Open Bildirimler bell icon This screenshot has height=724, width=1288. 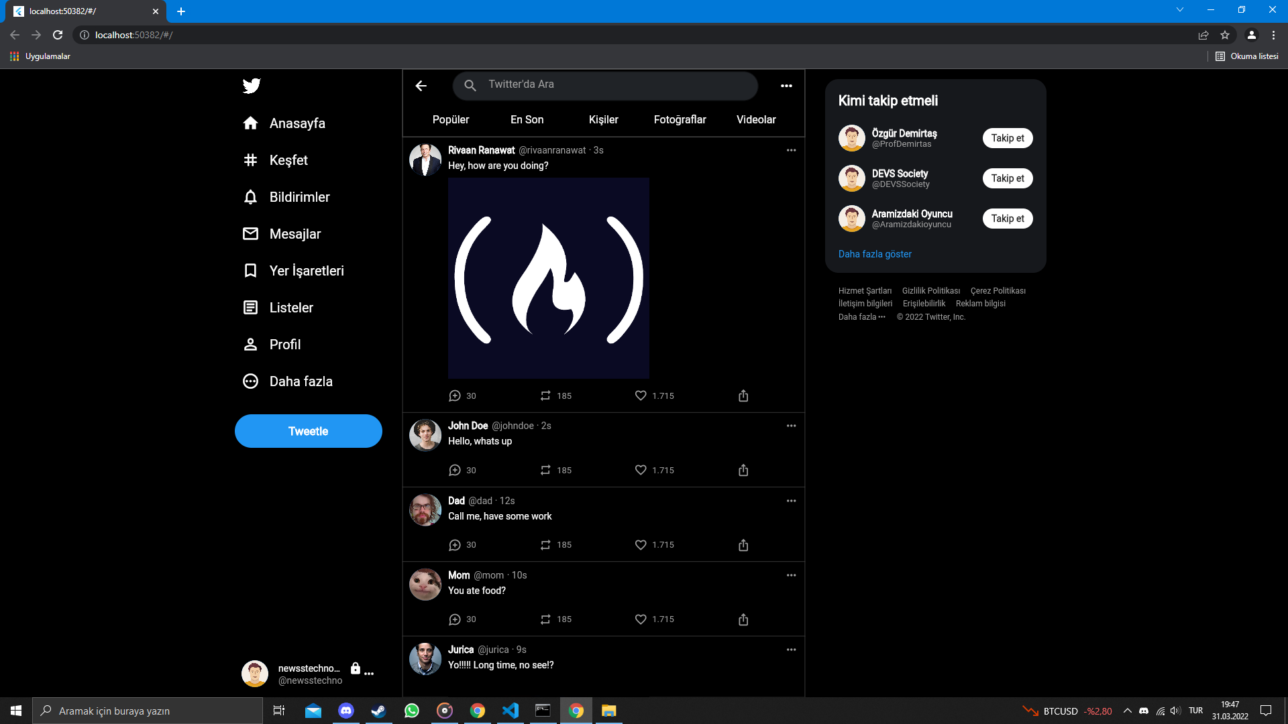(x=250, y=197)
